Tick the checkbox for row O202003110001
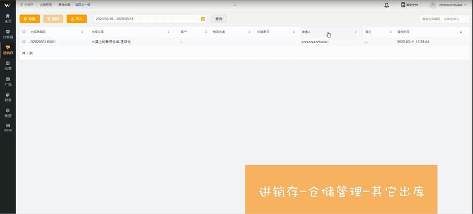473x214 pixels. 24,42
